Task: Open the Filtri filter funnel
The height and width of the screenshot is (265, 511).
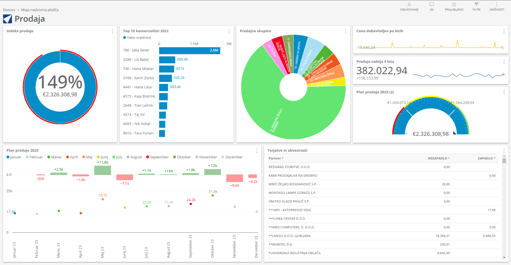Action: (476, 6)
